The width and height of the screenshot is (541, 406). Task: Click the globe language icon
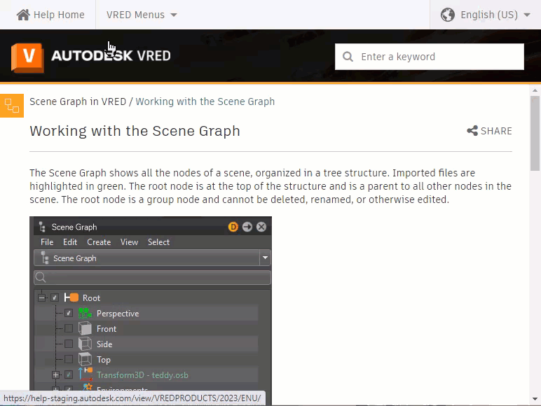click(x=448, y=15)
